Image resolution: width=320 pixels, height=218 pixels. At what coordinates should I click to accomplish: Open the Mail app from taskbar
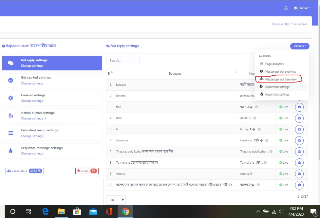(x=93, y=212)
